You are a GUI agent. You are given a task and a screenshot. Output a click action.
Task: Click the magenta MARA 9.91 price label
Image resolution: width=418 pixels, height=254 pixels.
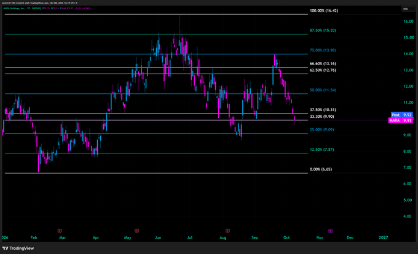point(401,120)
